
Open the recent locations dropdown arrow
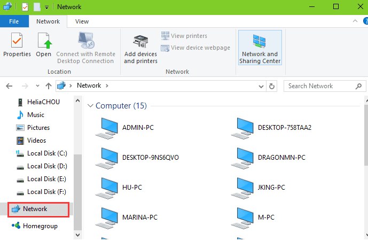(37, 86)
